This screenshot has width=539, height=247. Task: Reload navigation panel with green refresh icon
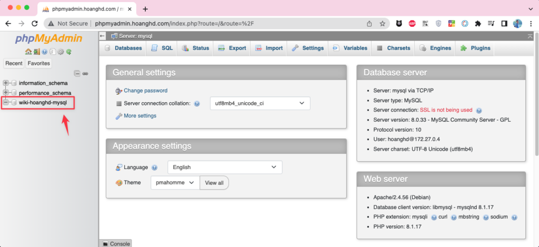pos(69,52)
